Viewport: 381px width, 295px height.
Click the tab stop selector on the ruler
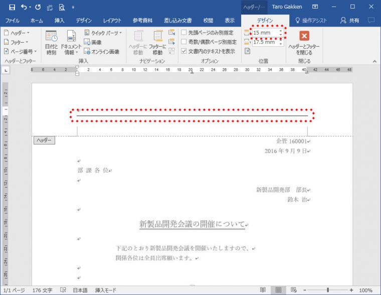coord(6,71)
